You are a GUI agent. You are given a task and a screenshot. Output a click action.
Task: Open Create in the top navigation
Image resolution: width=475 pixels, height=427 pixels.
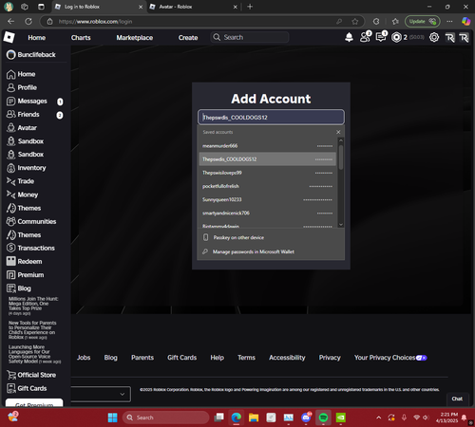(x=188, y=38)
